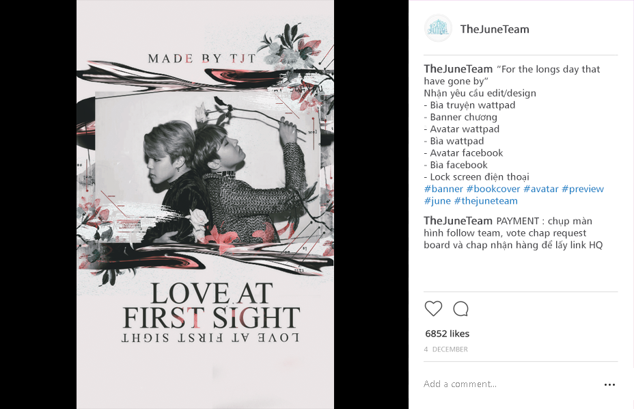The width and height of the screenshot is (634, 409).
Task: Click the Love At First Sight poster
Action: pyautogui.click(x=205, y=204)
